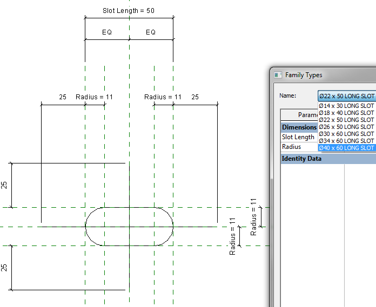Select lower vertical 25 dimension on left
This screenshot has width=376, height=307.
point(4,268)
